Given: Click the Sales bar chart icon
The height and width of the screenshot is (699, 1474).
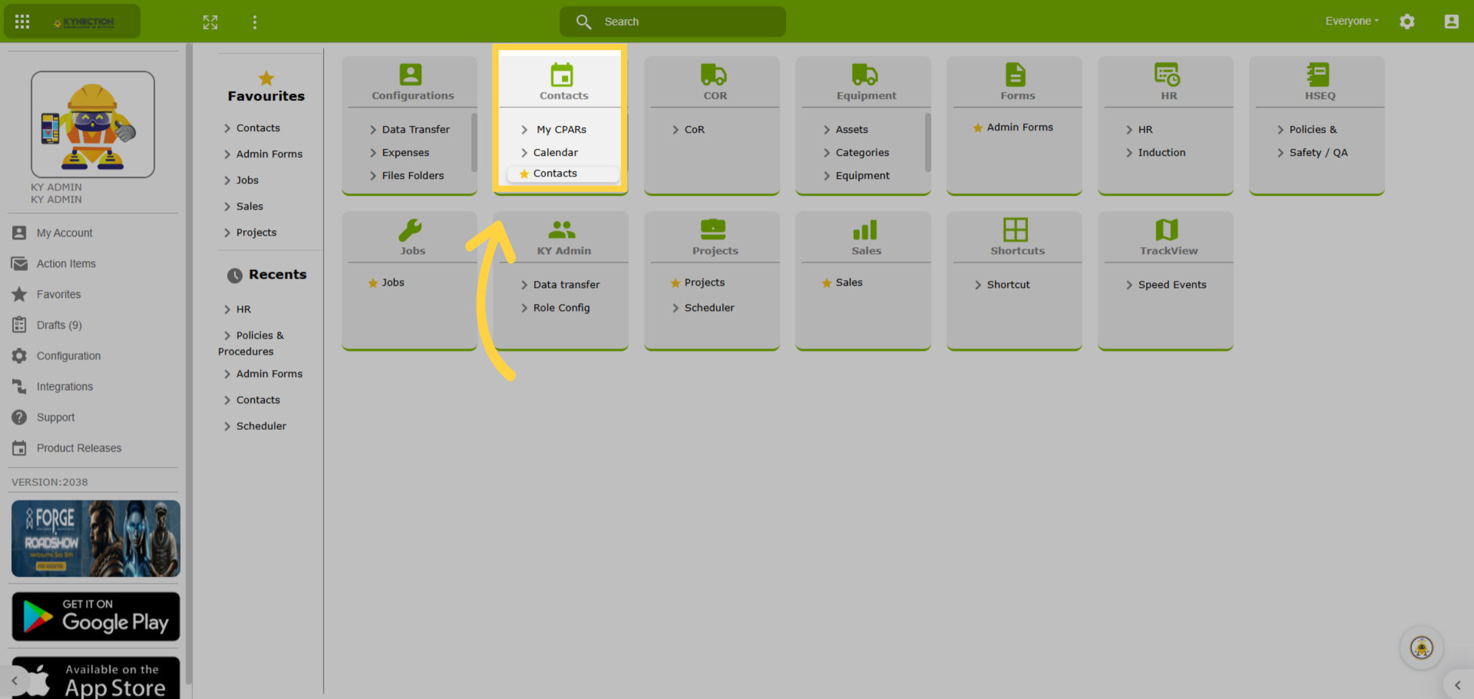Looking at the screenshot, I should click(x=864, y=230).
